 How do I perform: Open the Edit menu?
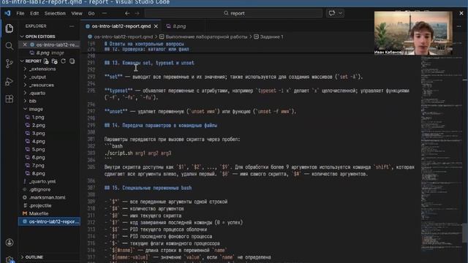point(34,13)
